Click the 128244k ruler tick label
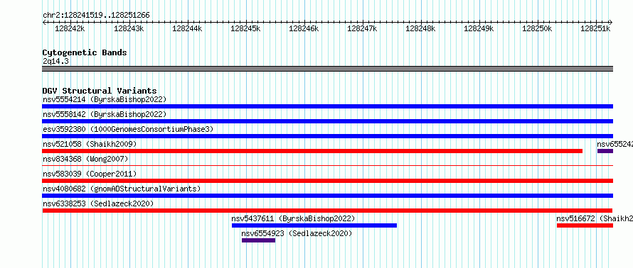The width and height of the screenshot is (633, 268). click(x=187, y=28)
